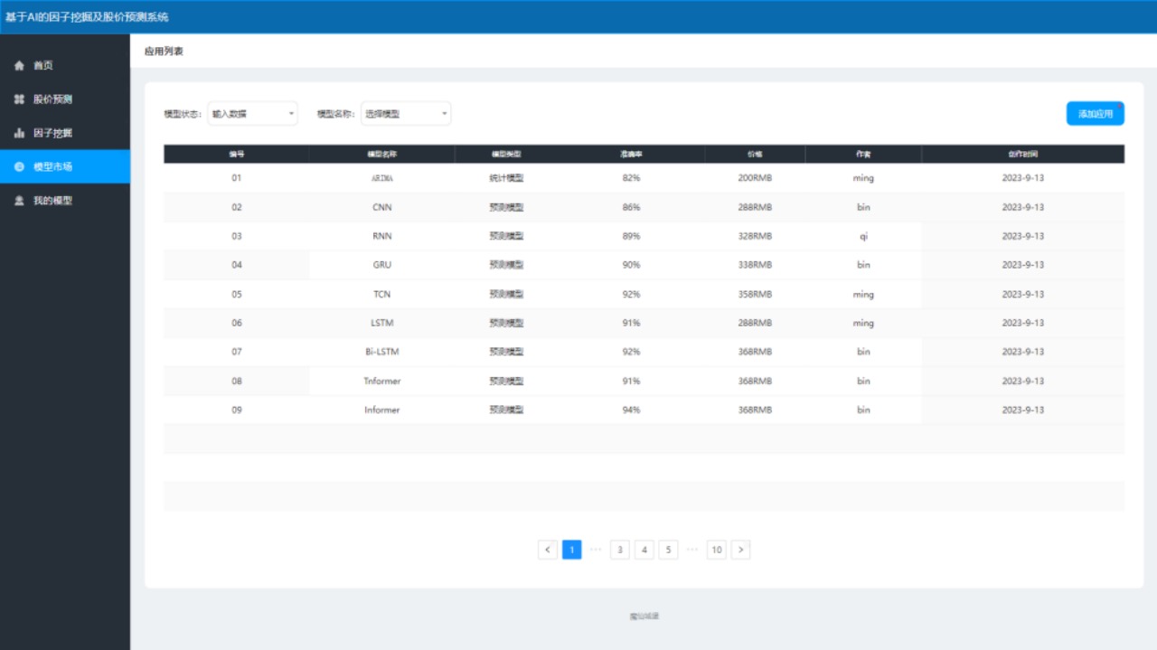The image size is (1157, 650).
Task: Click the 添加应用 button
Action: pyautogui.click(x=1095, y=114)
